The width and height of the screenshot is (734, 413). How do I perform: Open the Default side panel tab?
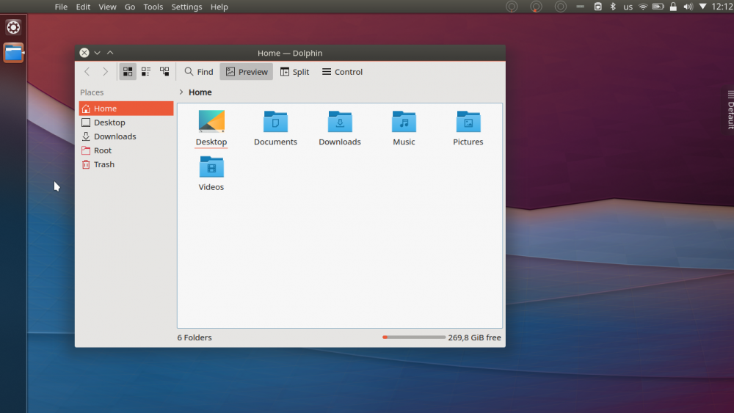(x=730, y=110)
